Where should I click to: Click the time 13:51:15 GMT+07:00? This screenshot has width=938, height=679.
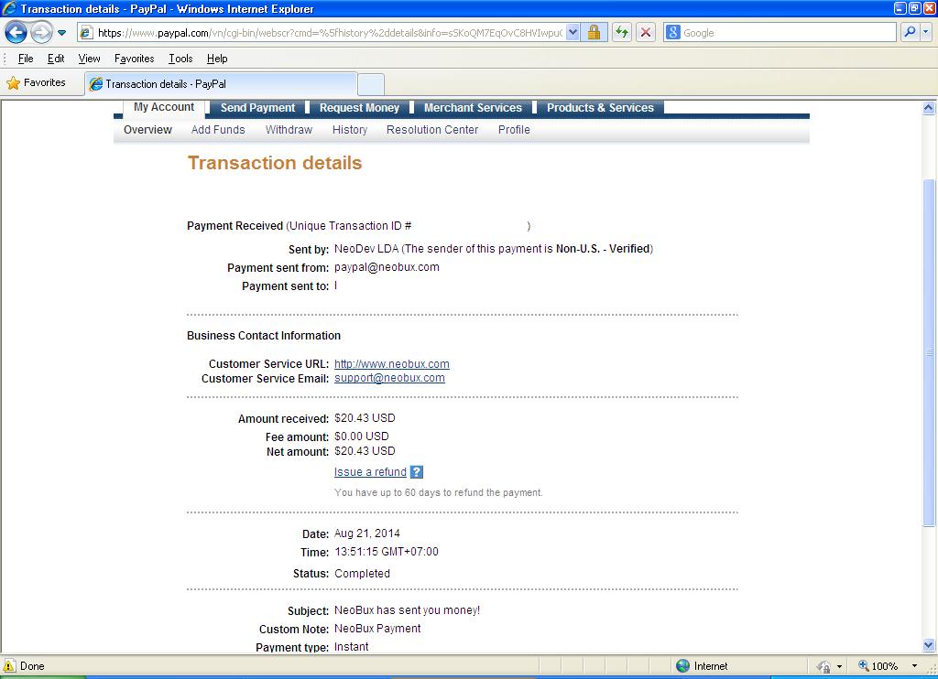pyautogui.click(x=387, y=552)
